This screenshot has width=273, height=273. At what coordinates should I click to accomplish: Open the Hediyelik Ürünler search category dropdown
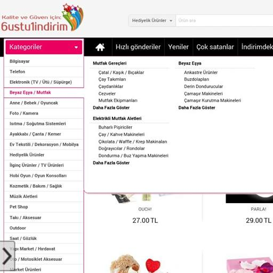point(152,21)
